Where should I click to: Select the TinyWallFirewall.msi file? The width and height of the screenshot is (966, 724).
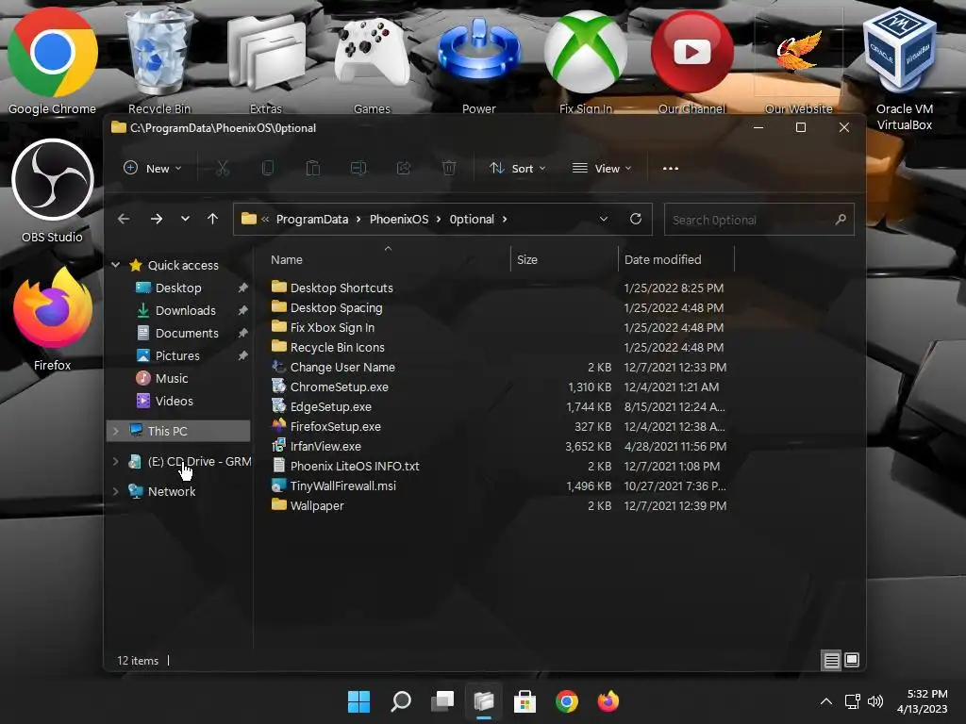click(x=342, y=485)
